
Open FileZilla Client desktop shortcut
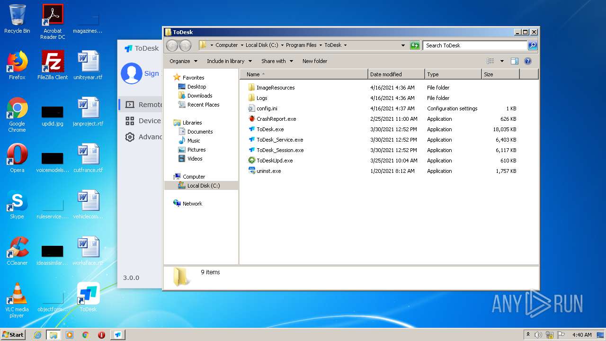coord(53,65)
